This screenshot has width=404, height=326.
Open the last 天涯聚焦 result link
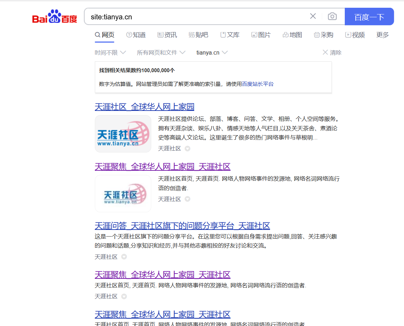[x=162, y=314]
